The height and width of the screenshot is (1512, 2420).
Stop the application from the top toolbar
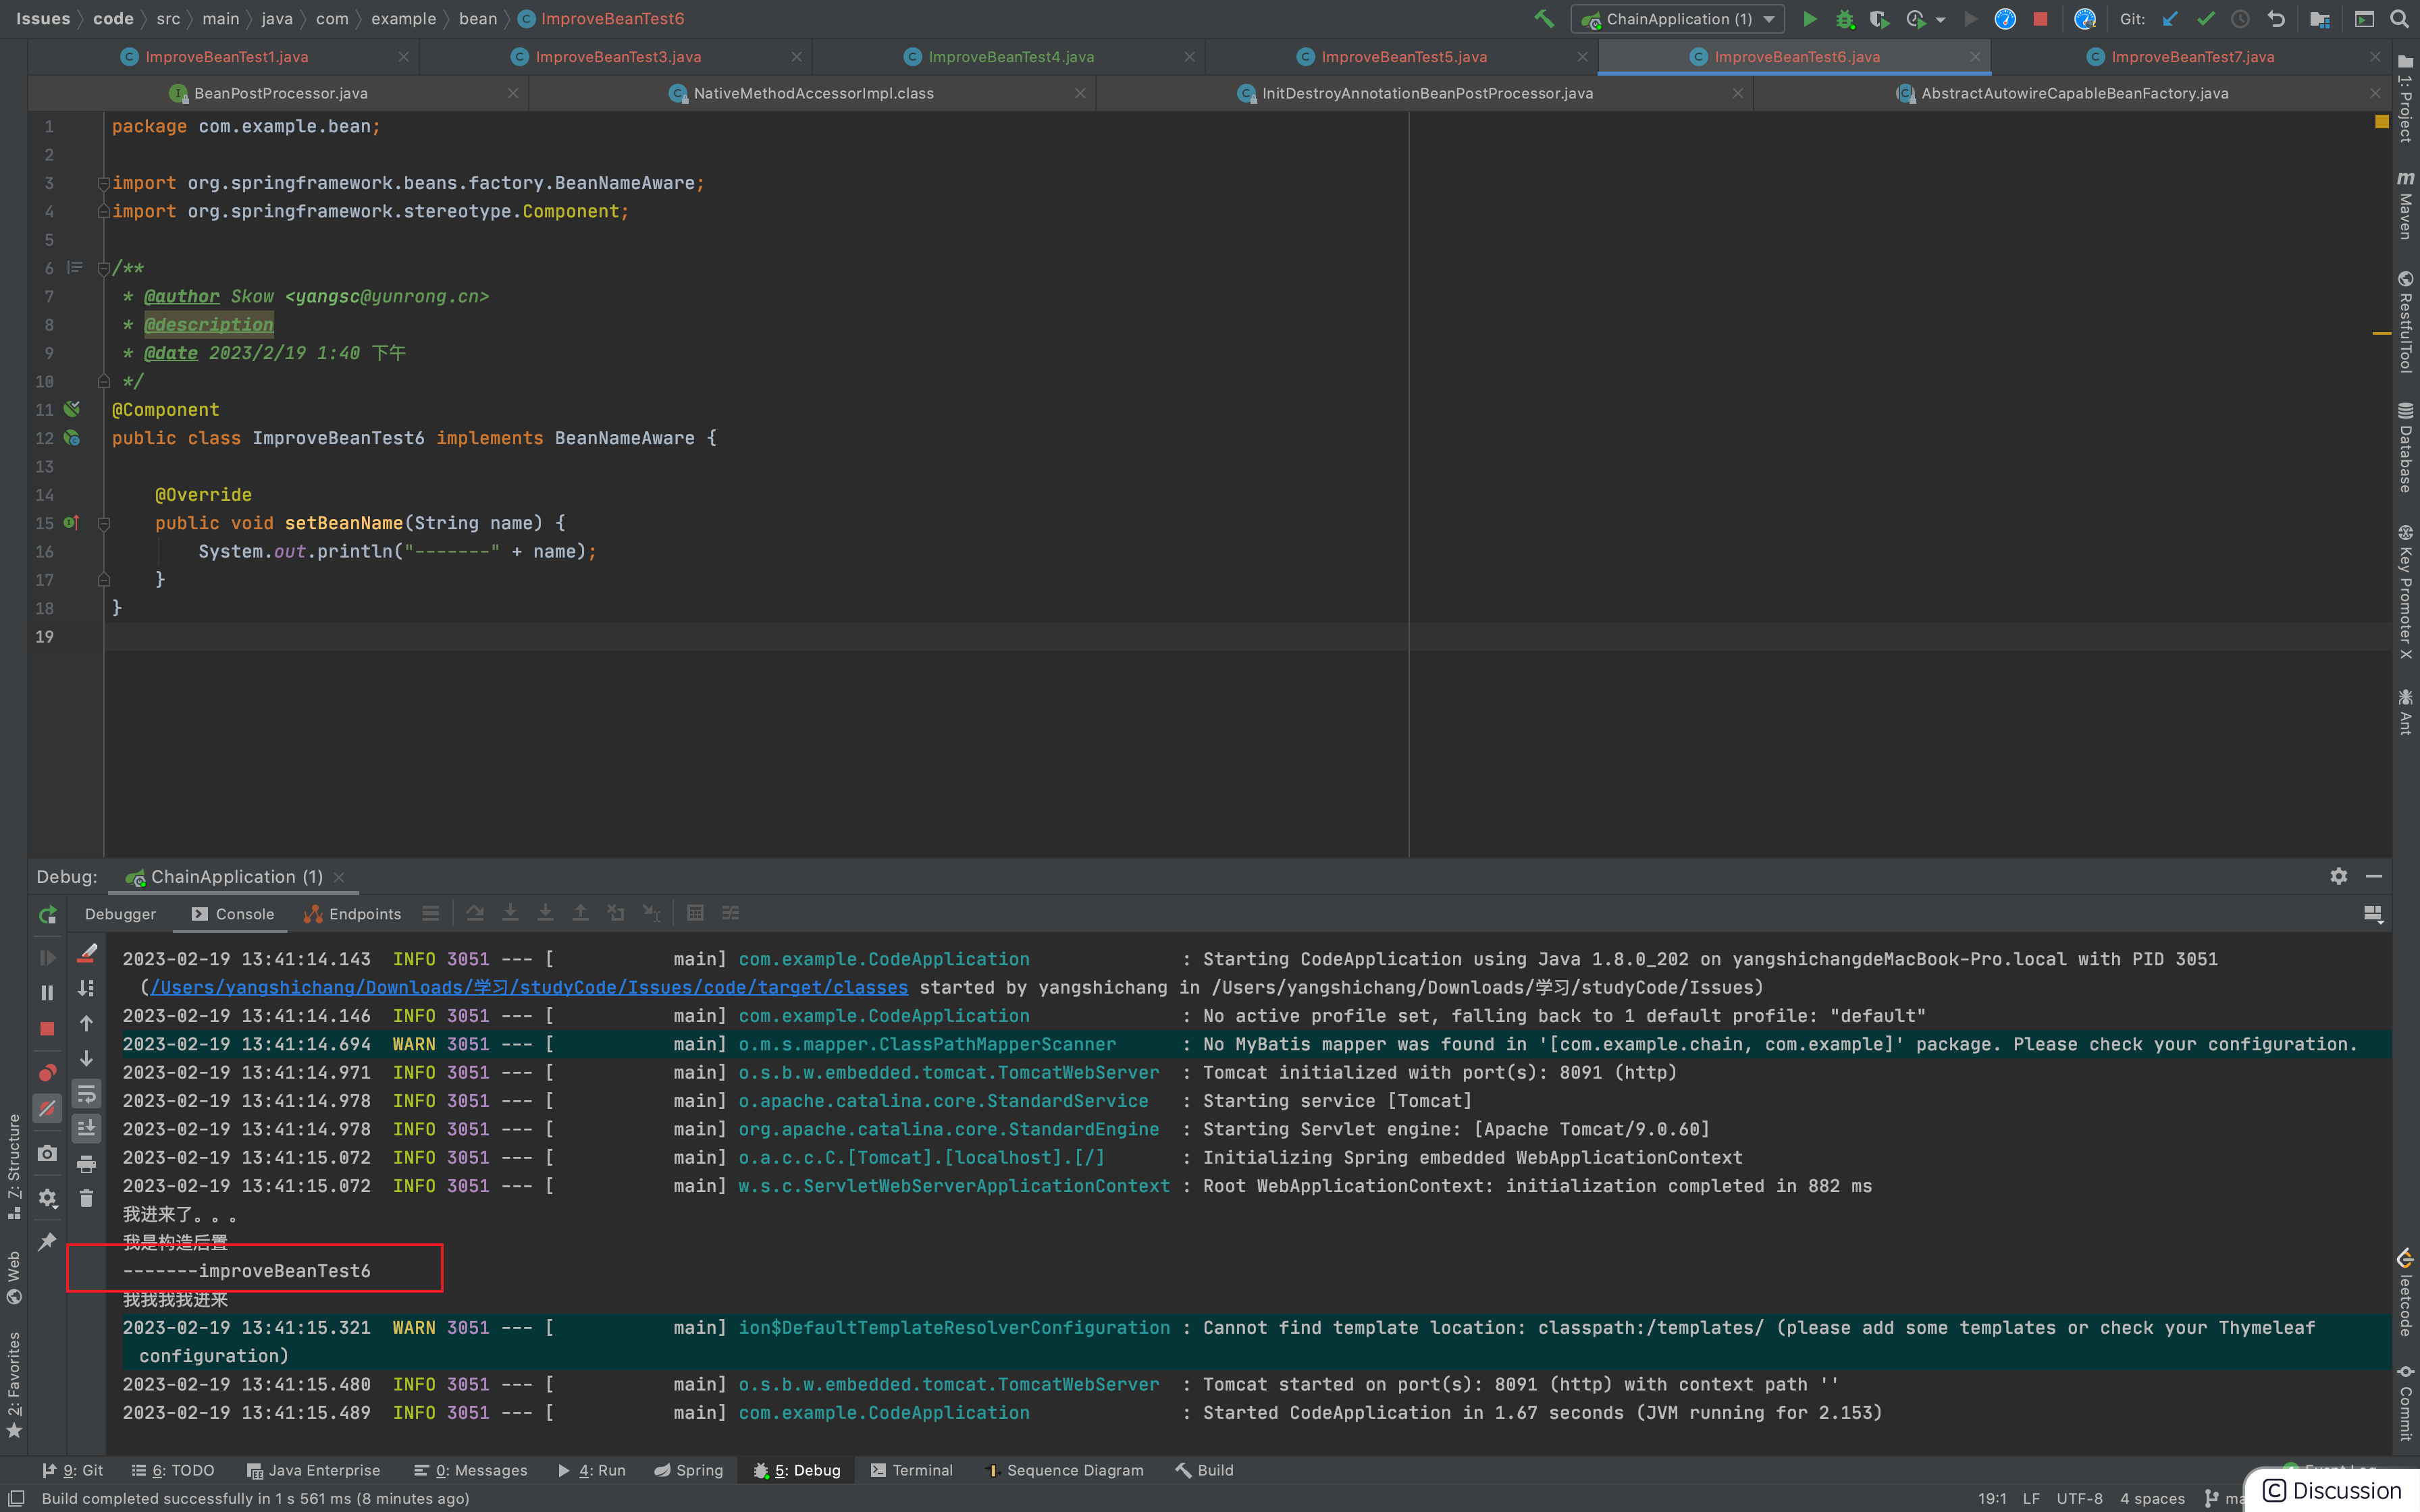coord(2040,19)
